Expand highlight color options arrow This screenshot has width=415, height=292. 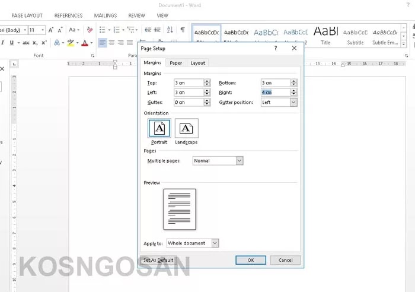click(77, 43)
